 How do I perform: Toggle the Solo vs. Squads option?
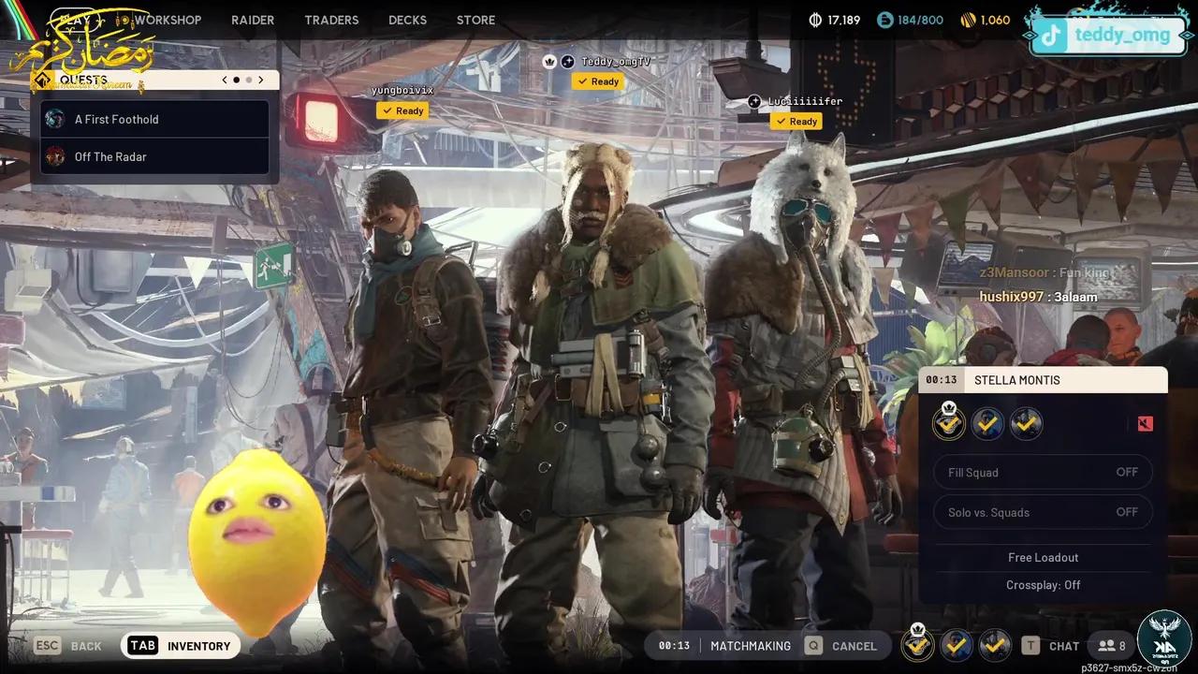(1043, 512)
